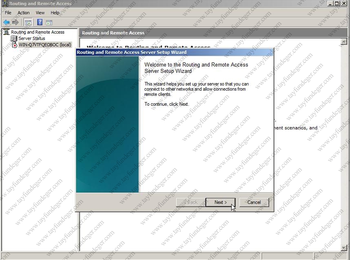Click the Server Status tree icon

pos(14,38)
